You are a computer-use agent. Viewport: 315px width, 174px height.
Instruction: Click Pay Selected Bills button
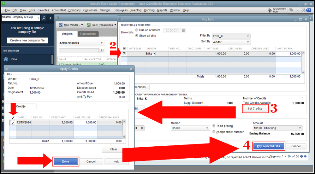268,146
